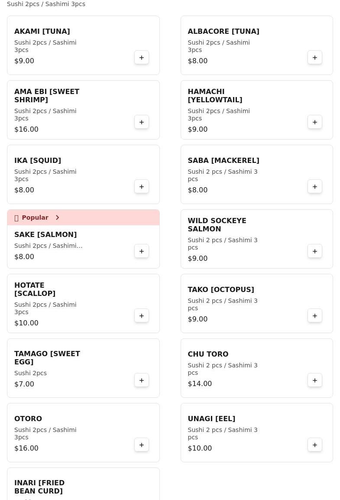Add Hotate Scallop to the order
Image resolution: width=340 pixels, height=500 pixels.
pos(142,316)
